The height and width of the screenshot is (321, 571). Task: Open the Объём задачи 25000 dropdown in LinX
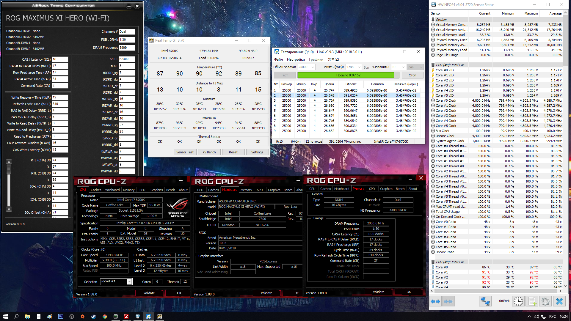coord(313,67)
